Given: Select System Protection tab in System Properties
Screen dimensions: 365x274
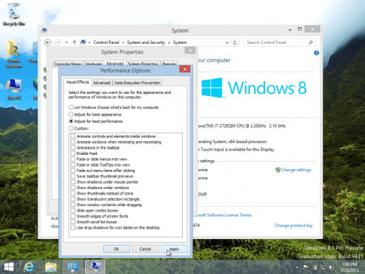Looking at the screenshot, I should 143,64.
